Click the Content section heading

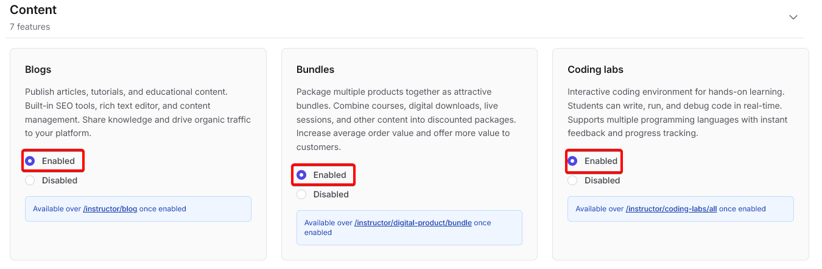click(x=33, y=10)
